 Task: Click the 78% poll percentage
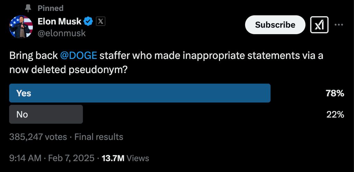(x=335, y=93)
